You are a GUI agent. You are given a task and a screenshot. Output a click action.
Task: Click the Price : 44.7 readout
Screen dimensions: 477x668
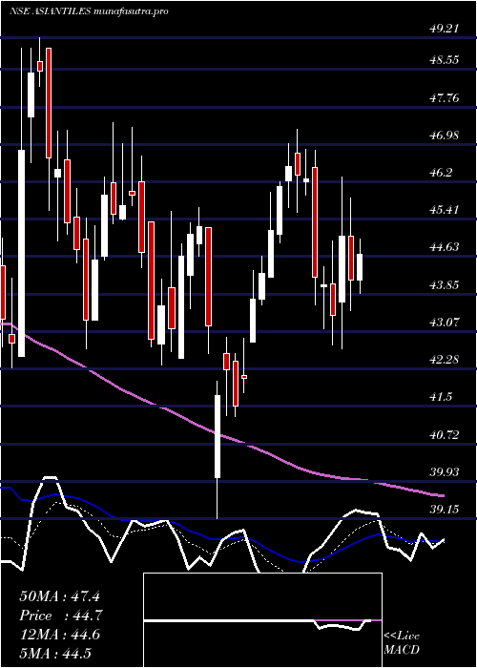(61, 616)
